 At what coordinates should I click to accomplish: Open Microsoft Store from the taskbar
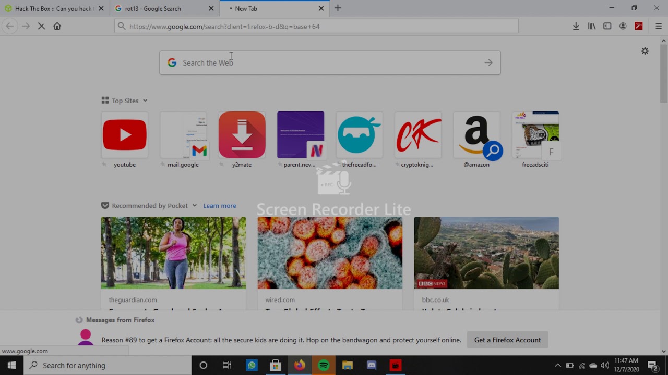pos(276,365)
